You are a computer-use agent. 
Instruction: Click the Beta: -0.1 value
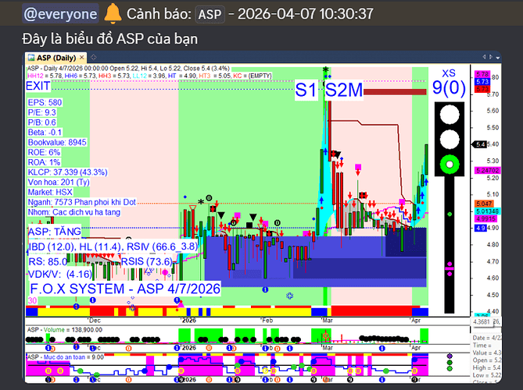click(x=45, y=133)
